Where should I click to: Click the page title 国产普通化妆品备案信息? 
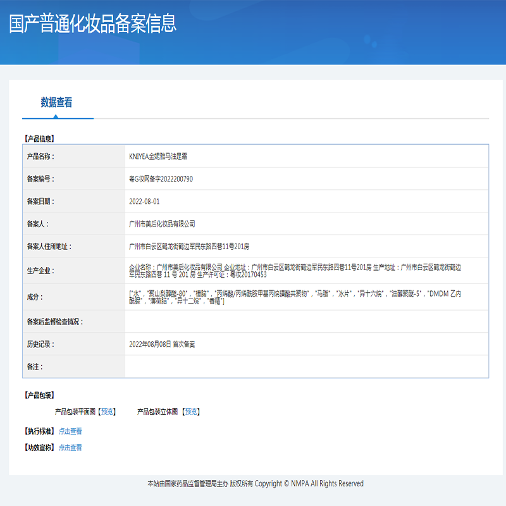(92, 25)
